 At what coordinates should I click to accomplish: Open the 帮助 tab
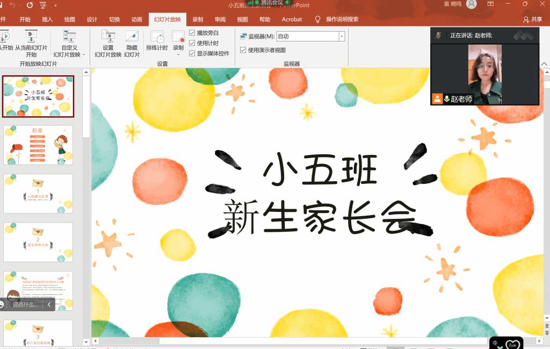(x=265, y=19)
